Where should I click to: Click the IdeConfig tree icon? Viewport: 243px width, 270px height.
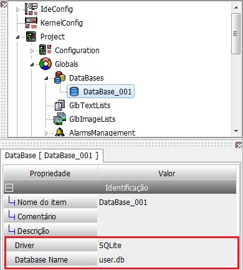pyautogui.click(x=31, y=9)
